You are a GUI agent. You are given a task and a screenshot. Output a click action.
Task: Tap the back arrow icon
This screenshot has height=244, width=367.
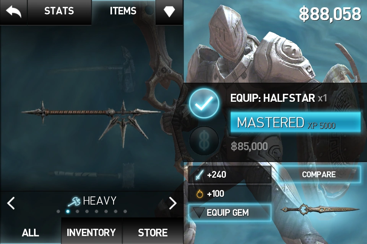tap(14, 12)
